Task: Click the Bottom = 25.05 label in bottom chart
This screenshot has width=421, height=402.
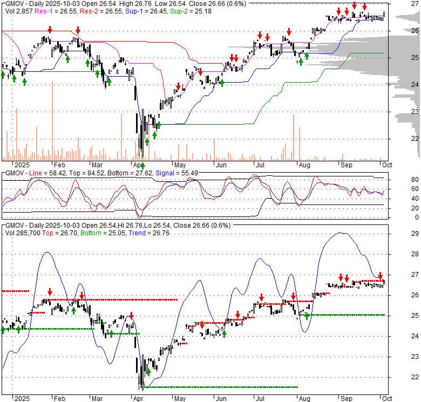Action: [103, 233]
